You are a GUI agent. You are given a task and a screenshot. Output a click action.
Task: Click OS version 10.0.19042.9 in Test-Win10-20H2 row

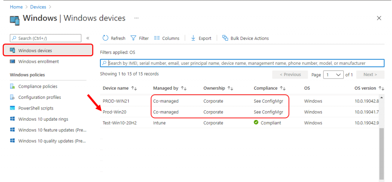pos(366,123)
